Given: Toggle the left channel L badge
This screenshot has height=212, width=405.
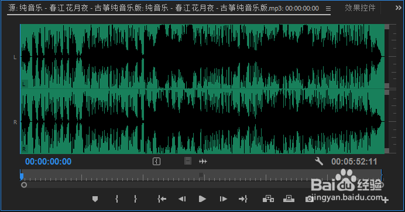Looking at the screenshot, I should click(x=24, y=84).
